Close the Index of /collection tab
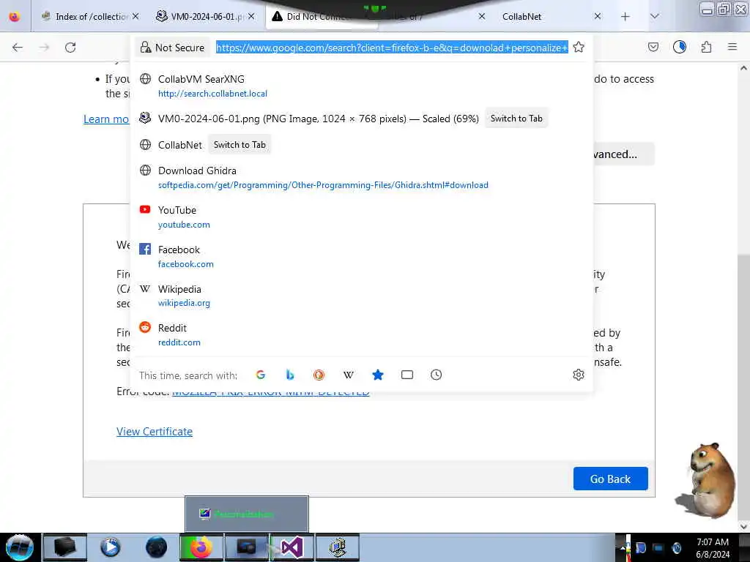Viewport: 750px width, 562px height. 135,16
